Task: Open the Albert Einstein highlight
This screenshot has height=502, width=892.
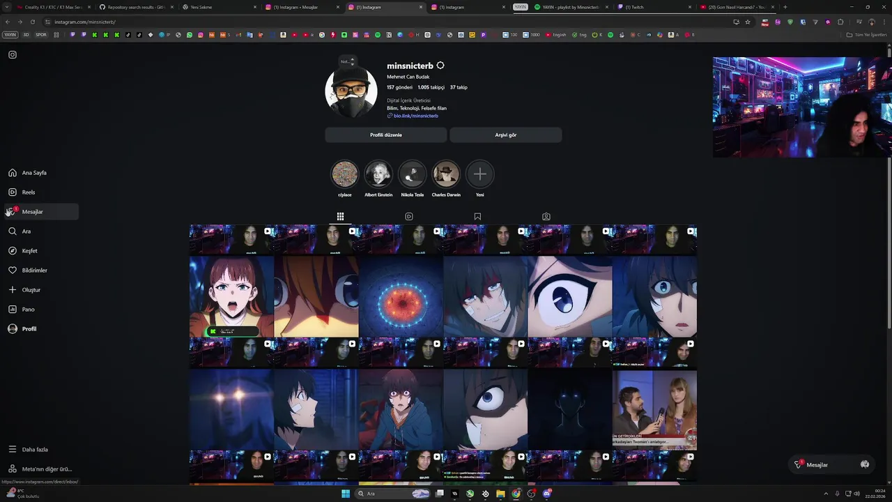Action: click(378, 174)
